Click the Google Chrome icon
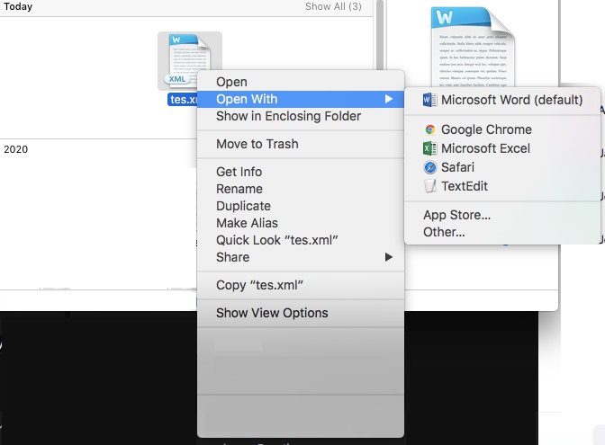Image resolution: width=605 pixels, height=445 pixels. (430, 129)
